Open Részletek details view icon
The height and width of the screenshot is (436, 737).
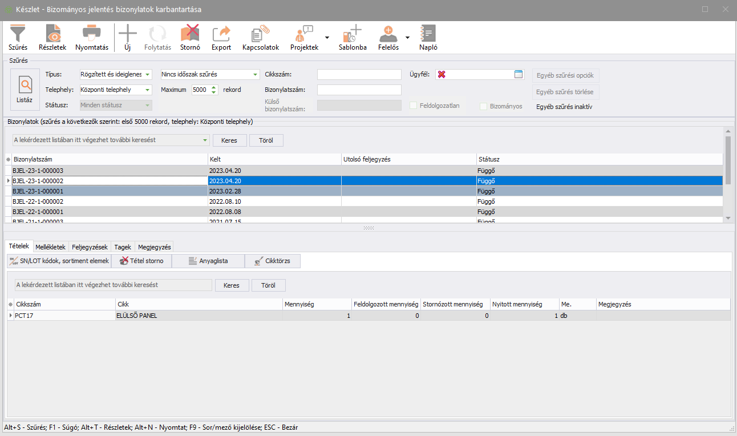(52, 38)
